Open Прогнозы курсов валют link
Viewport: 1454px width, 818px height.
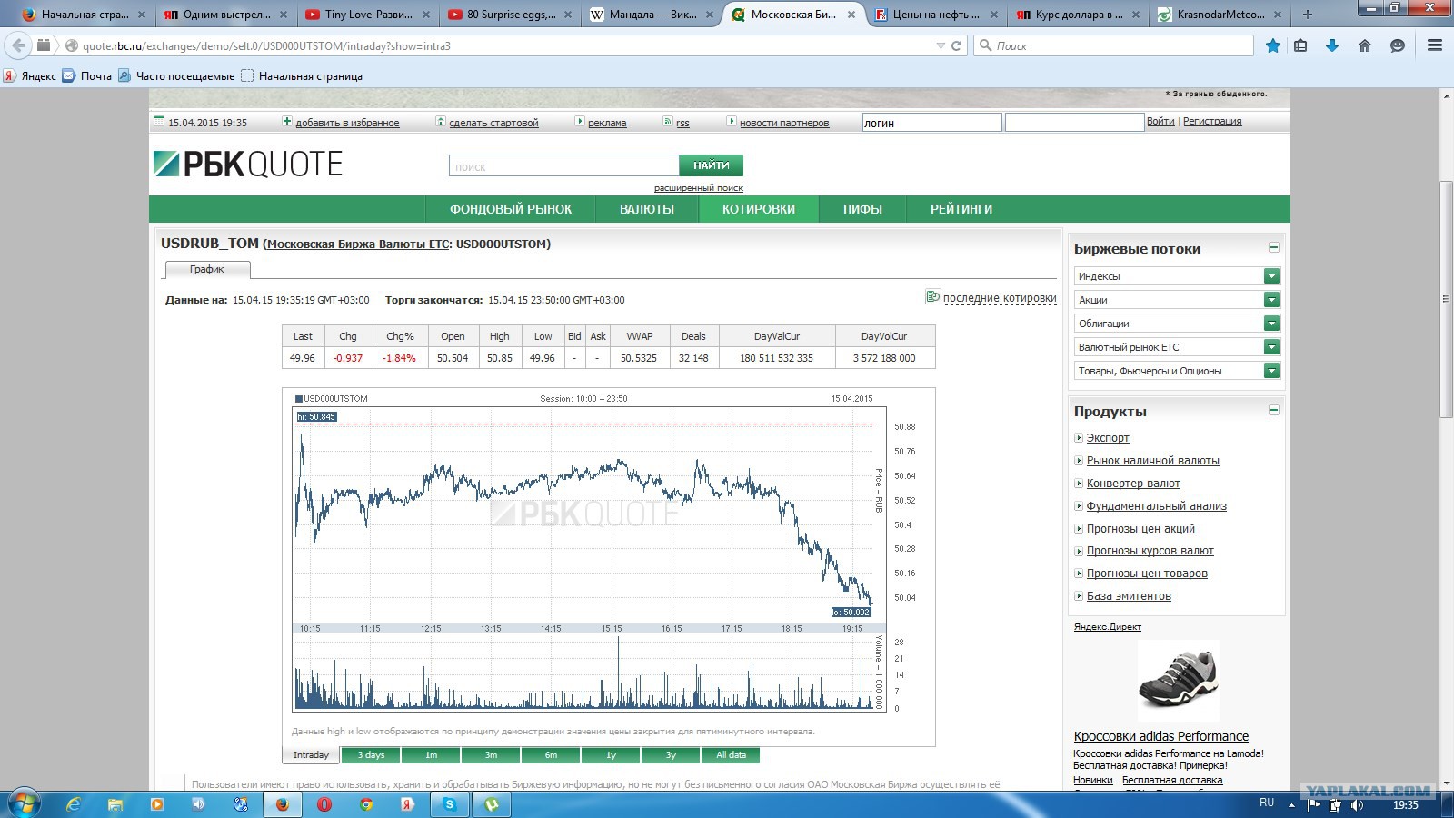point(1150,551)
